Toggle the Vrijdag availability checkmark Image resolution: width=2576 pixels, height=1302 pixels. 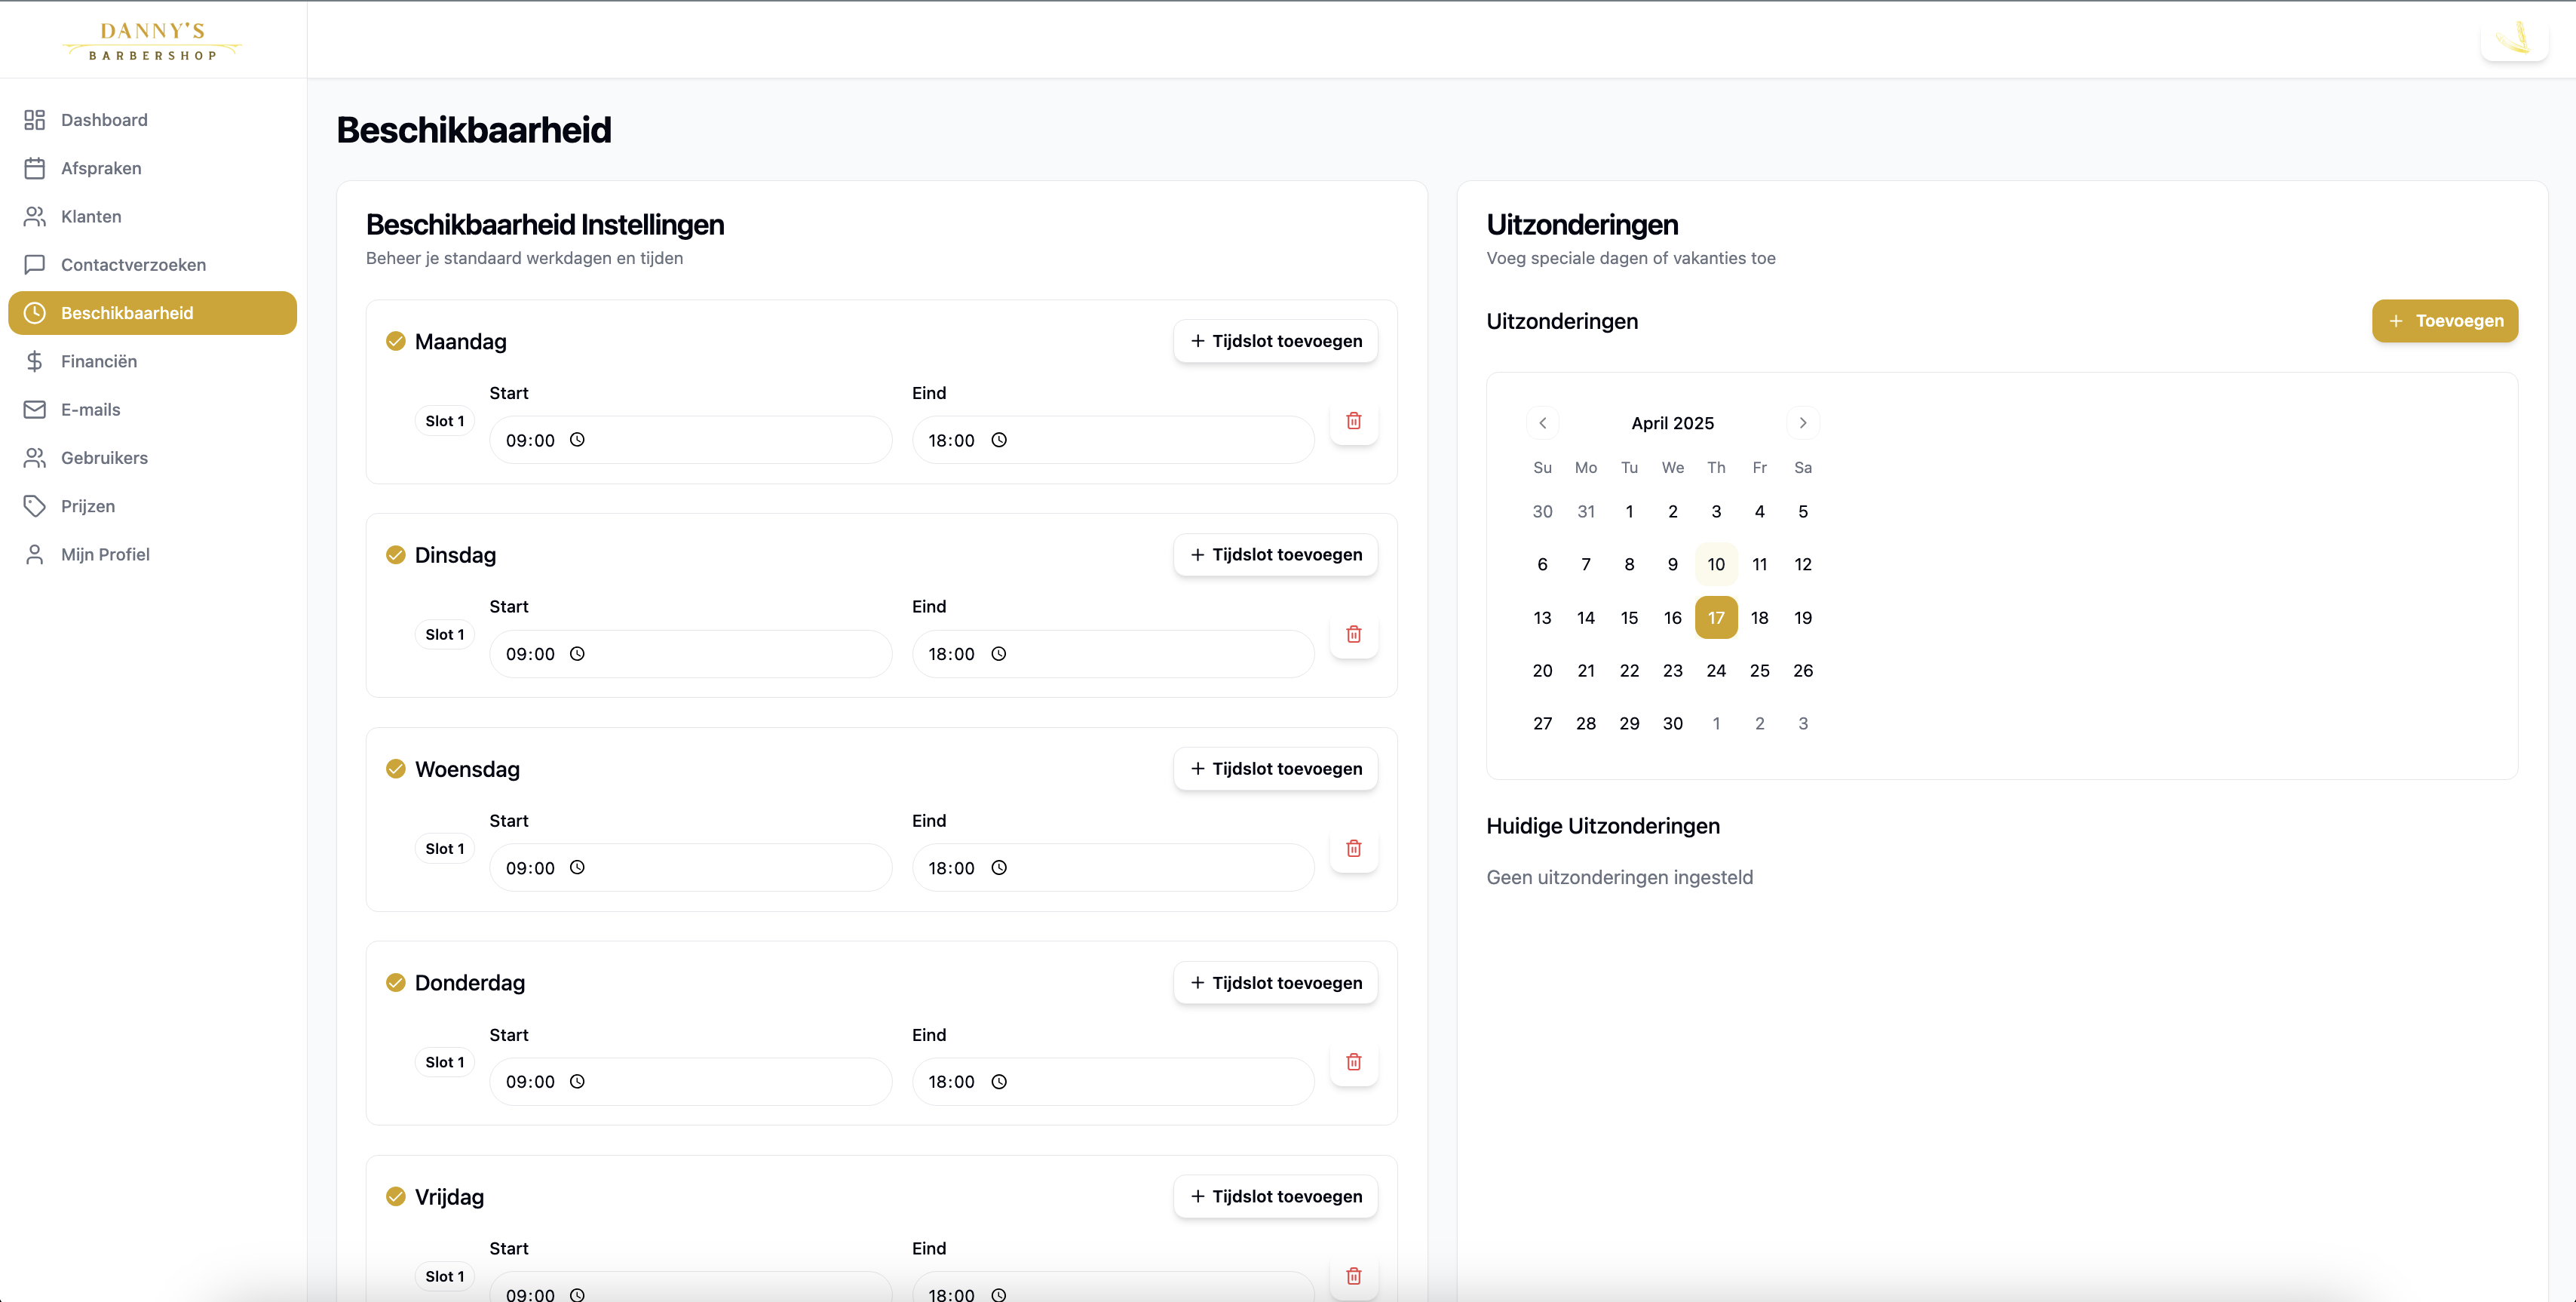(395, 1196)
